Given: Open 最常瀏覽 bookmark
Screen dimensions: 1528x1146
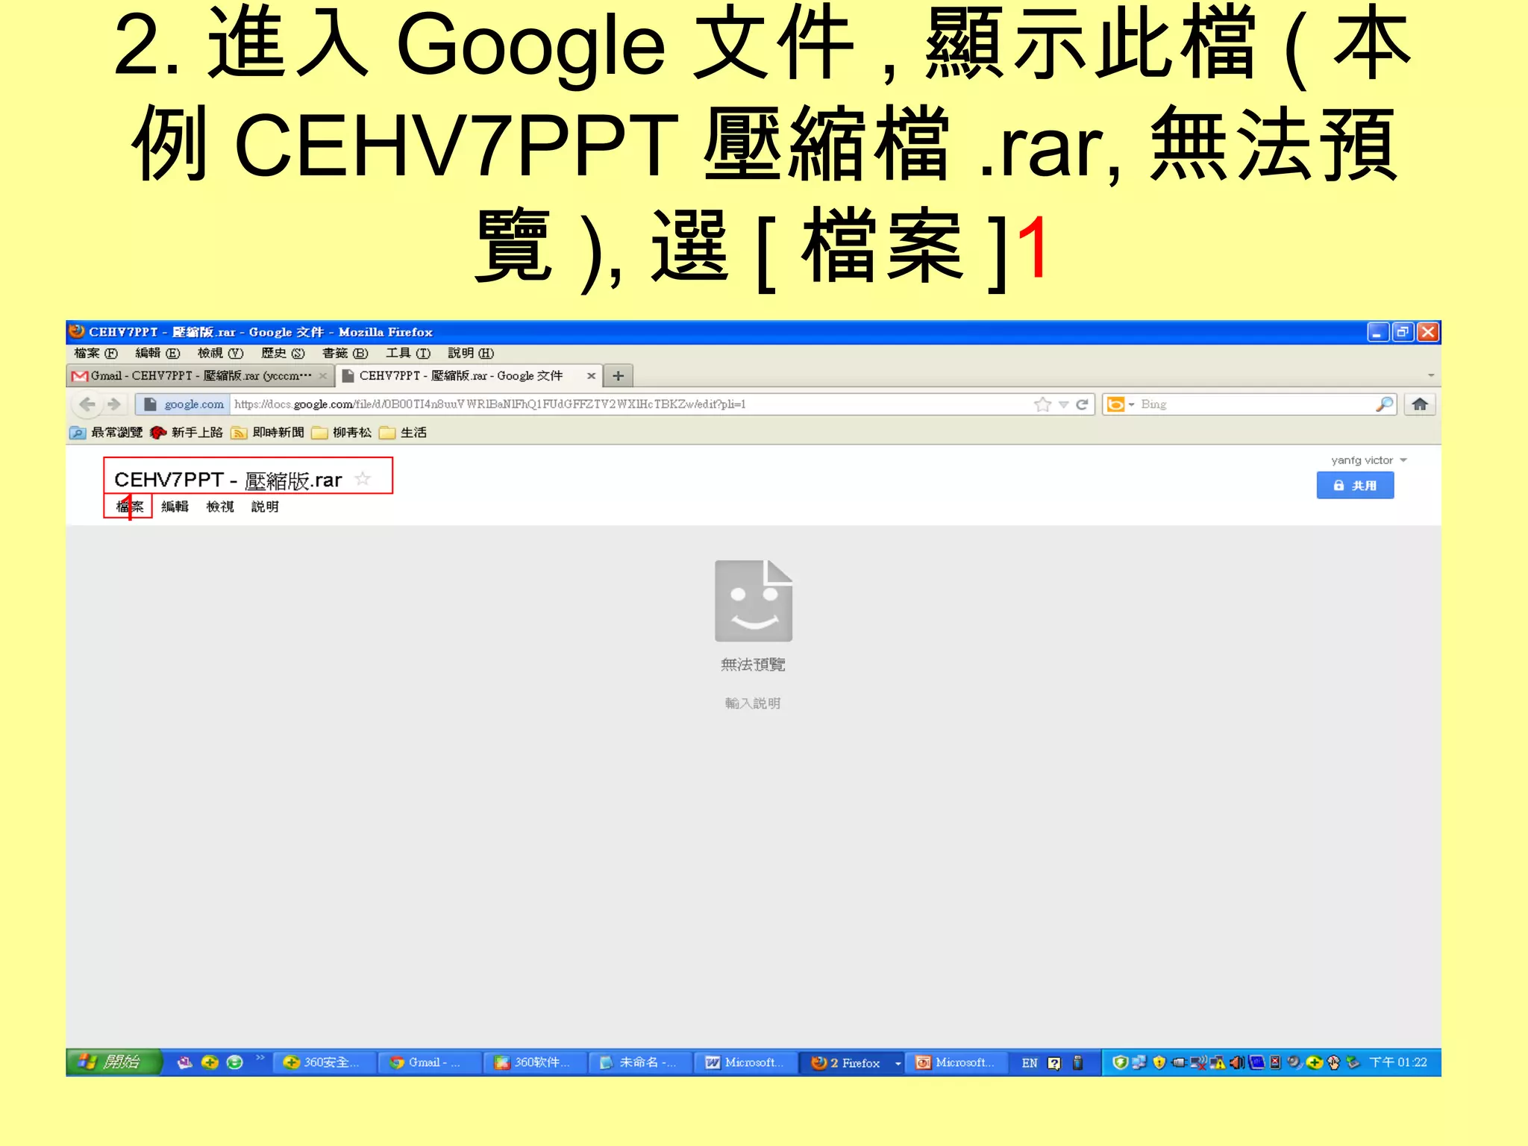Looking at the screenshot, I should click(x=106, y=433).
